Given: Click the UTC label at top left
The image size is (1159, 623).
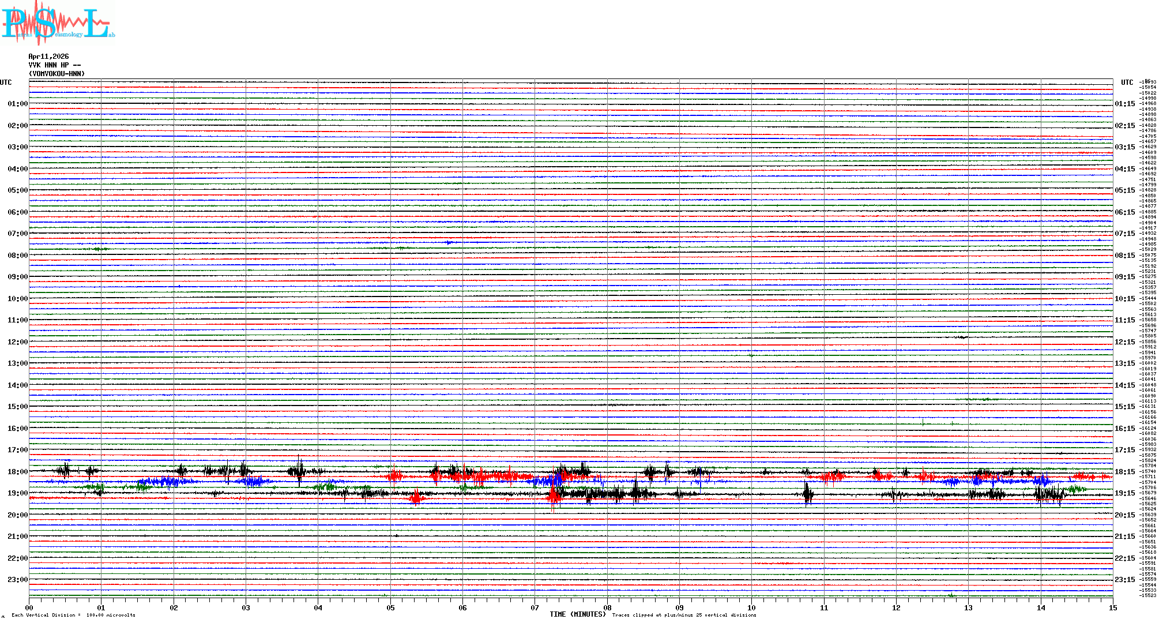Looking at the screenshot, I should (6, 82).
